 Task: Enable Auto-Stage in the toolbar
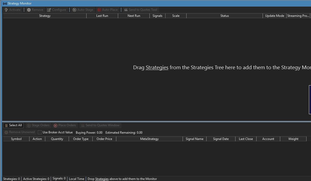coord(83,10)
